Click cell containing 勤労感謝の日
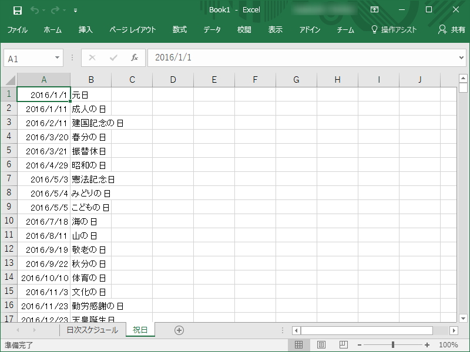Viewport: 470px width, 352px height. 91,306
